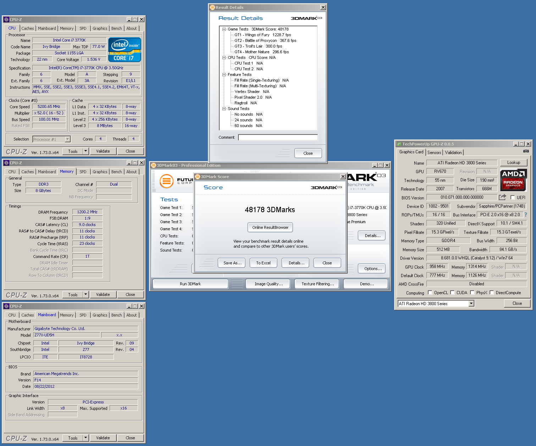Enable the CUDA computing checkbox
Image resolution: width=536 pixels, height=446 pixels.
(452, 293)
